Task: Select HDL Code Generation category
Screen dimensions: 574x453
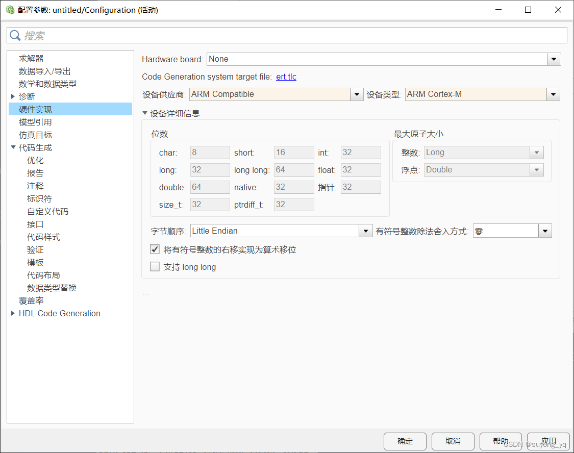Action: tap(59, 314)
